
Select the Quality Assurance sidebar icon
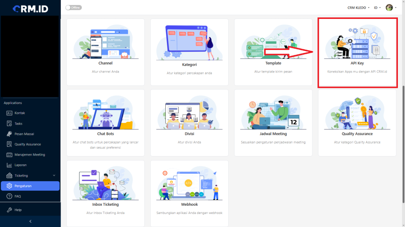point(9,144)
